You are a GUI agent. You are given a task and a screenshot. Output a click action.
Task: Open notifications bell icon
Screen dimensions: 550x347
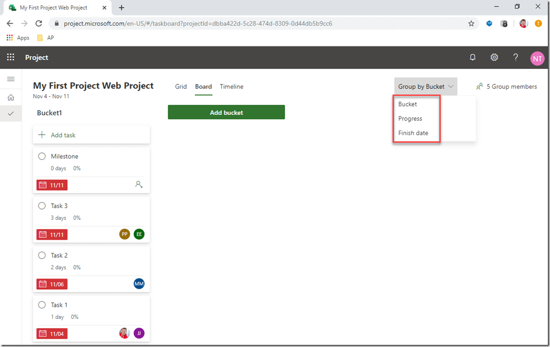point(472,58)
